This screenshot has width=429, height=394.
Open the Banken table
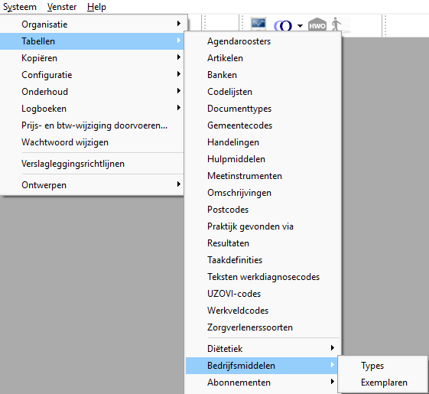click(262, 75)
